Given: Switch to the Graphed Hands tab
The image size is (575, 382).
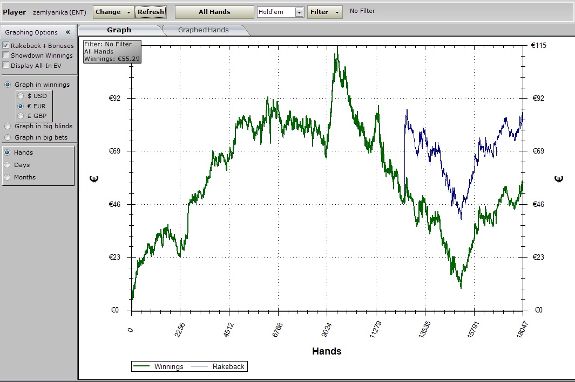Looking at the screenshot, I should click(204, 30).
